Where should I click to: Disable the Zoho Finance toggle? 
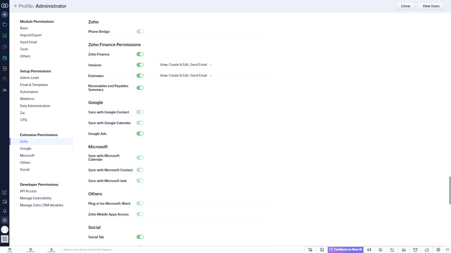140,54
